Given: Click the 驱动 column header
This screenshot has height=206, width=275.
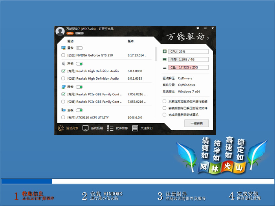Looking at the screenshot, I should click(x=70, y=41).
